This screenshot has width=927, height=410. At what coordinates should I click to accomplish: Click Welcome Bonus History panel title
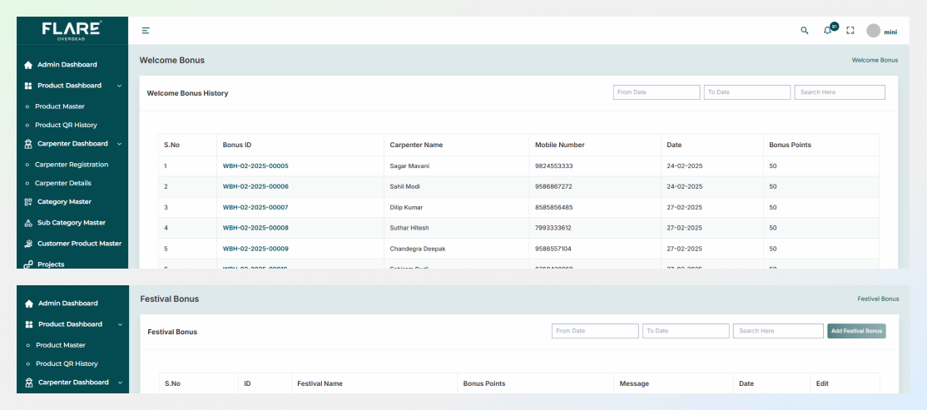pos(187,93)
